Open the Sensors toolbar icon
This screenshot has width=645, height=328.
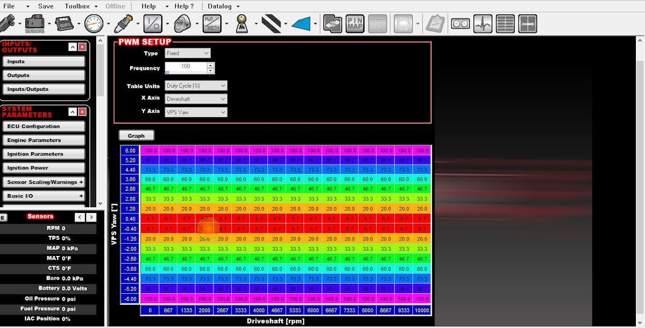coord(35,24)
